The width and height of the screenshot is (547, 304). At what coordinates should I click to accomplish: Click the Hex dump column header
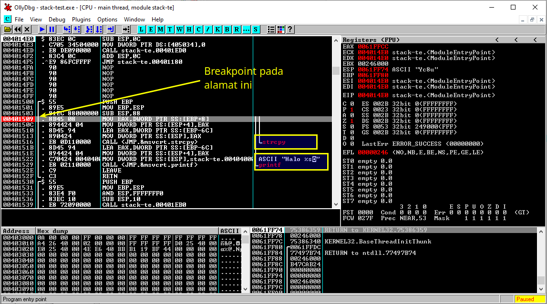(x=127, y=231)
